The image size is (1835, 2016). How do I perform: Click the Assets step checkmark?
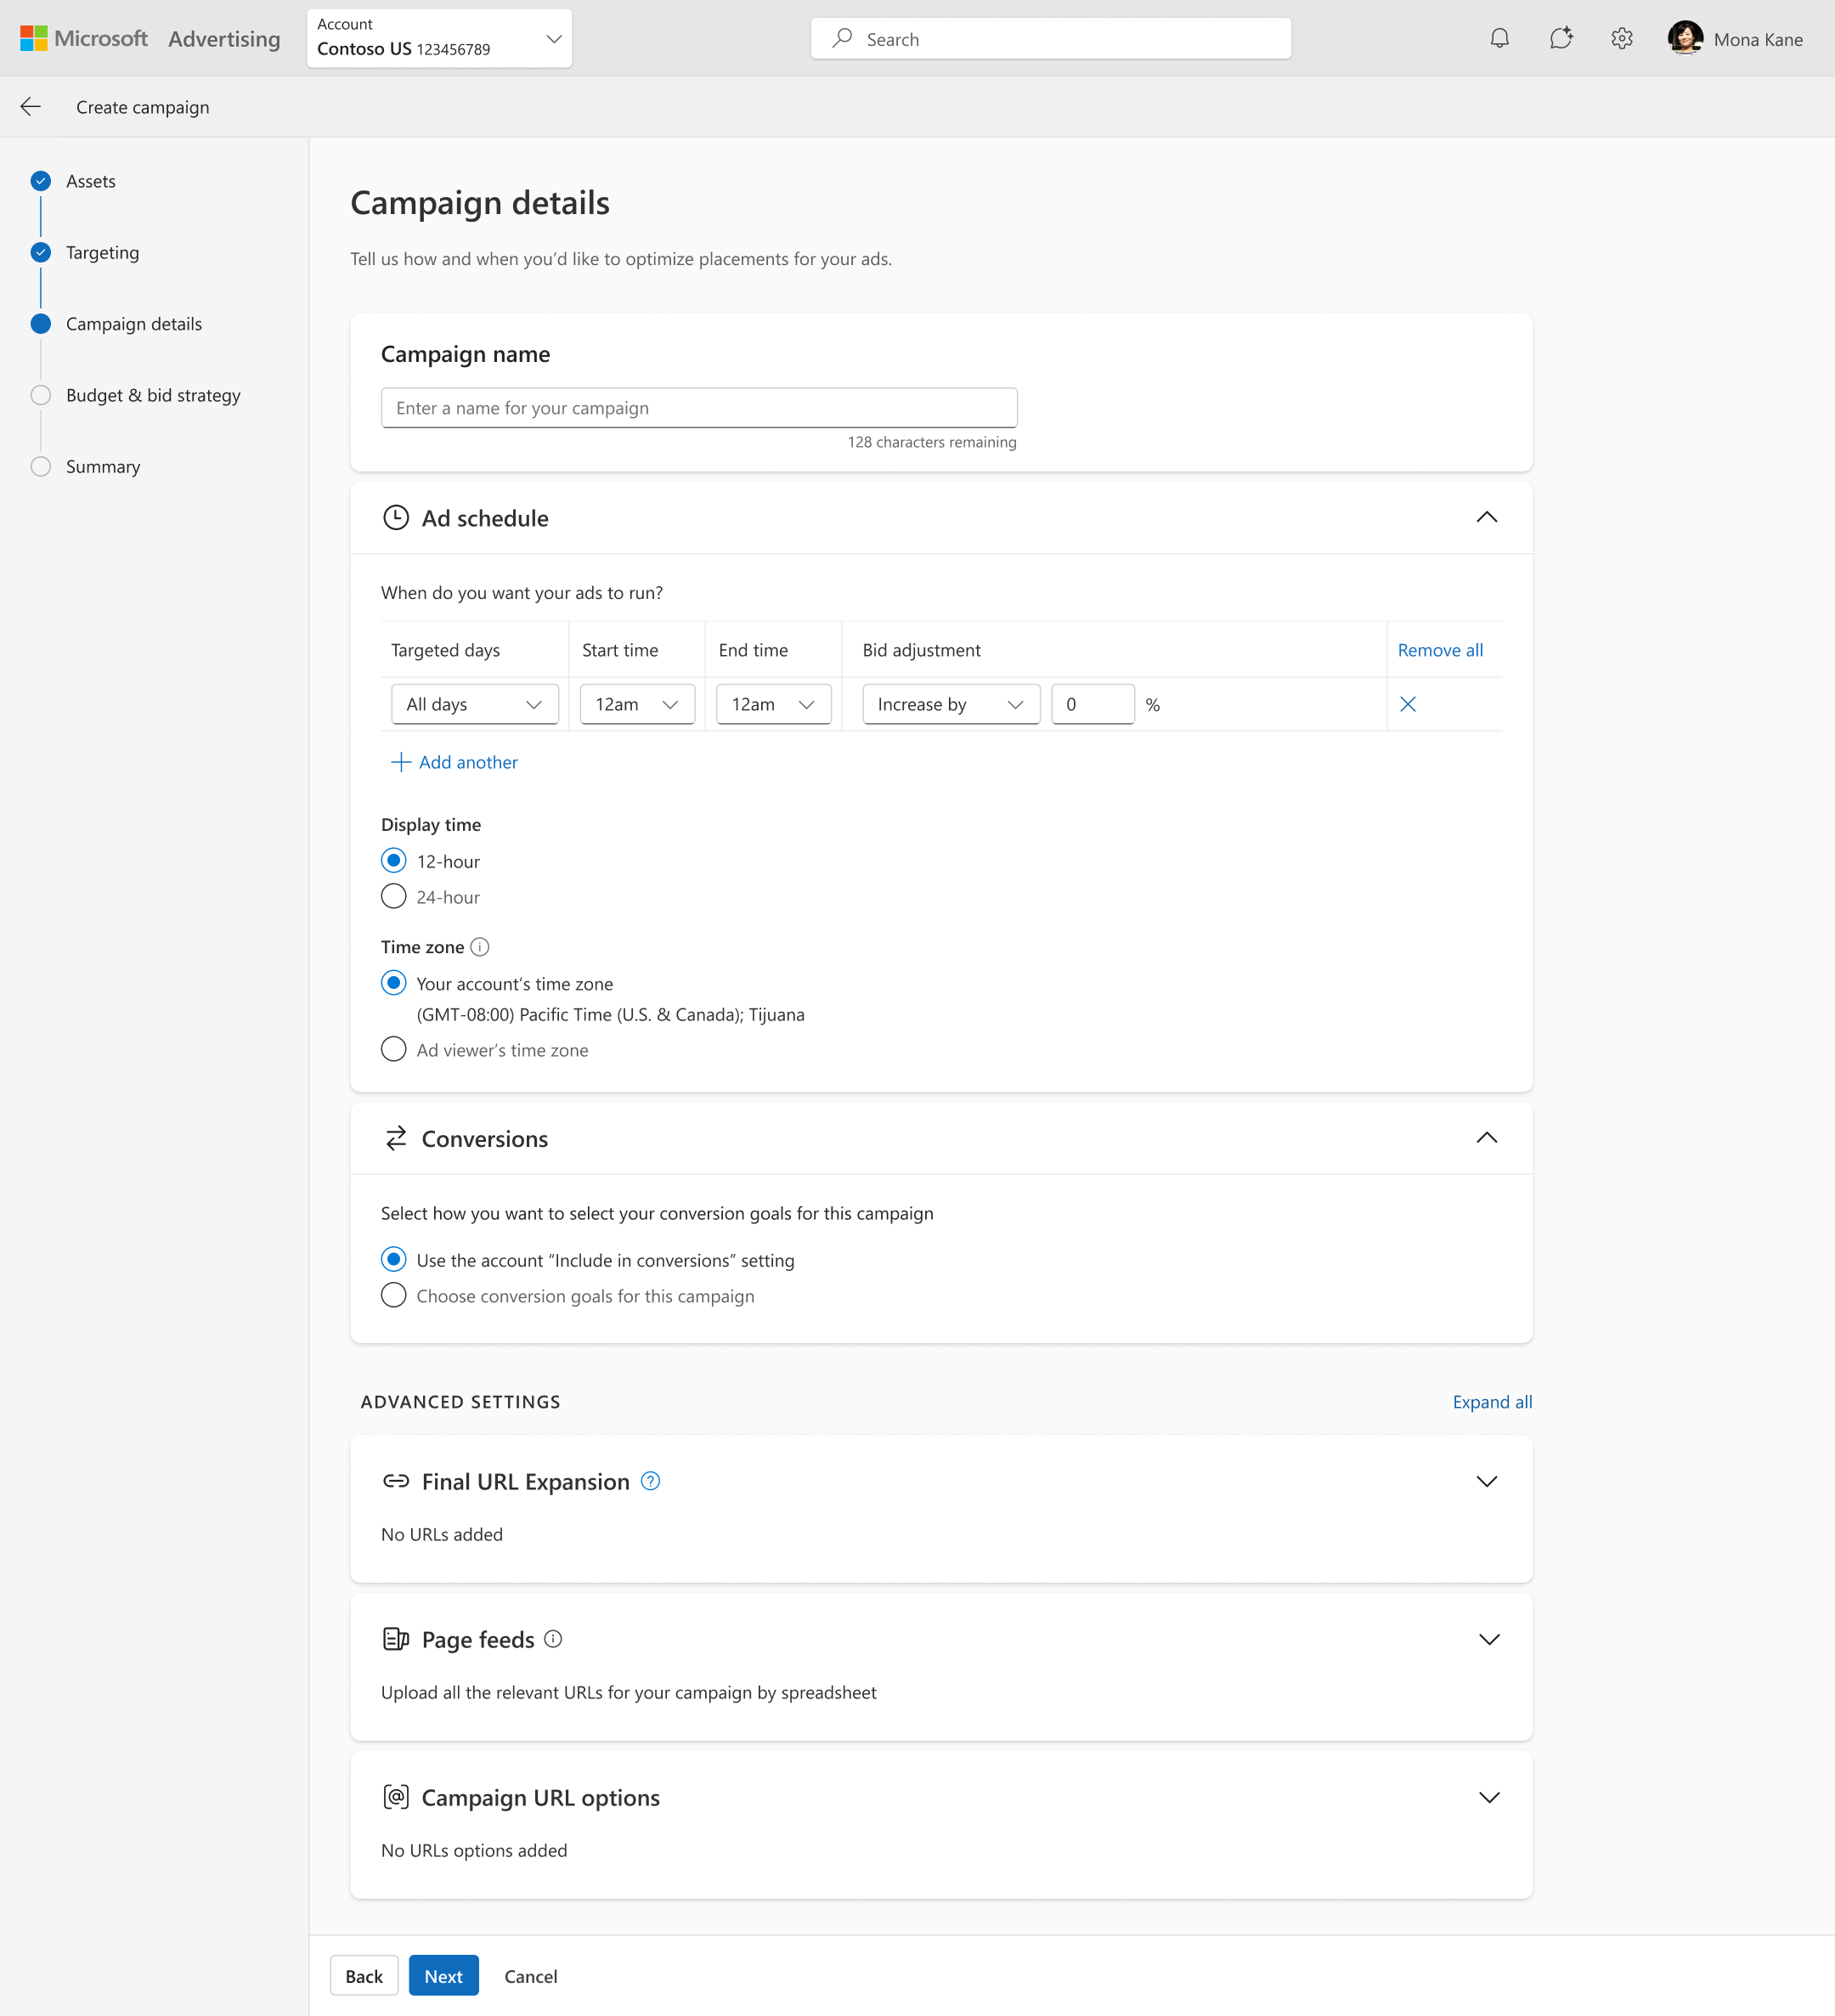pyautogui.click(x=41, y=181)
